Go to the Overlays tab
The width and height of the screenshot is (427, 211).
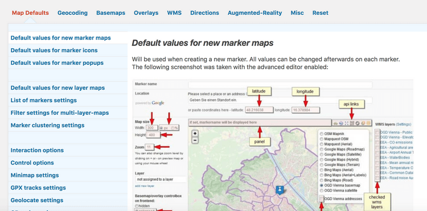[146, 12]
